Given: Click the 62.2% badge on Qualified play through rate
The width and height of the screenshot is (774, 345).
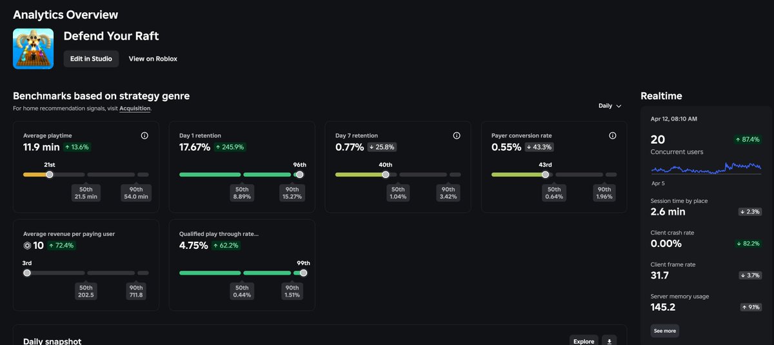Looking at the screenshot, I should click(226, 246).
